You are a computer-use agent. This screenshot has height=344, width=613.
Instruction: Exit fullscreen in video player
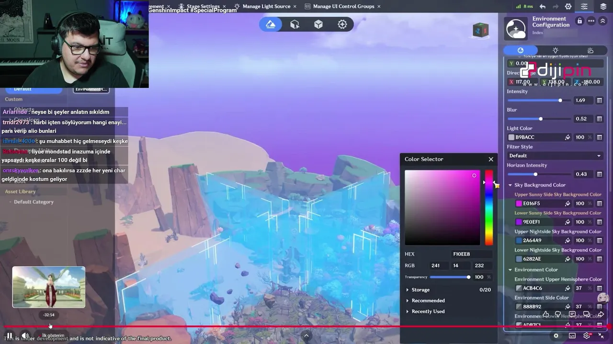[x=601, y=336]
